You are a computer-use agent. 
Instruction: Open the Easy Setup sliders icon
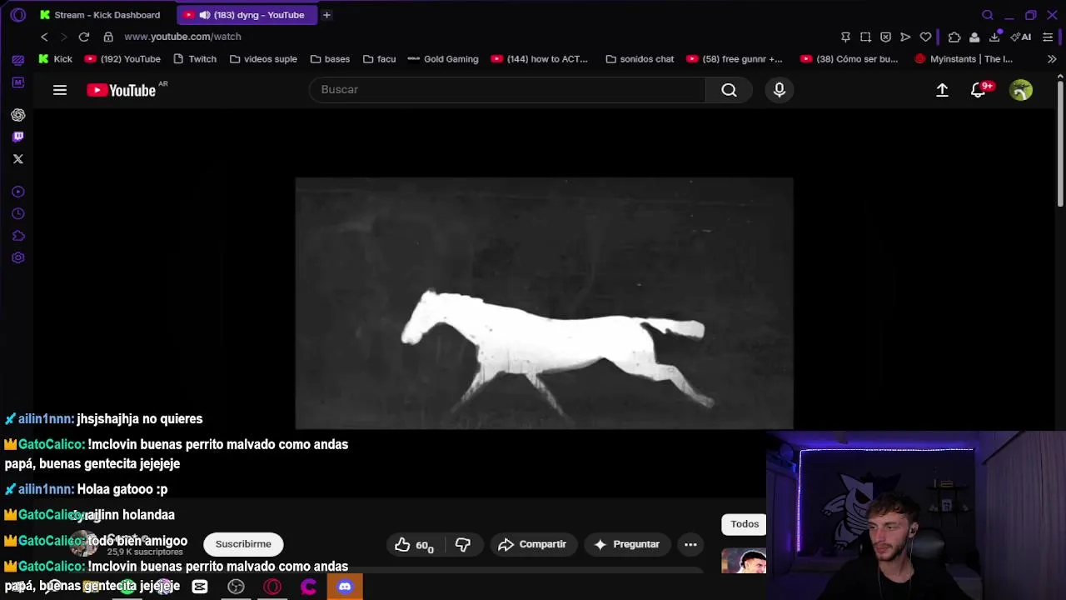(x=1048, y=37)
